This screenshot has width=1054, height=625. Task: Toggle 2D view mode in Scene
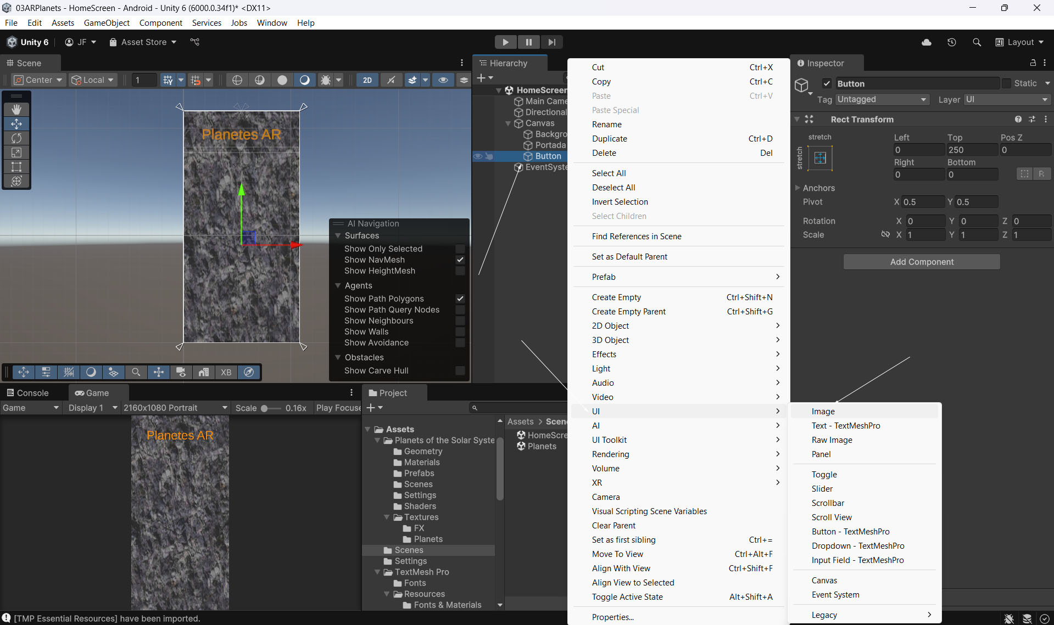(367, 80)
